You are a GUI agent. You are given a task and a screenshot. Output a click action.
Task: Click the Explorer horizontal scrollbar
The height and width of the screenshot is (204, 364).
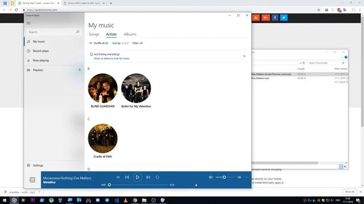(x=285, y=163)
